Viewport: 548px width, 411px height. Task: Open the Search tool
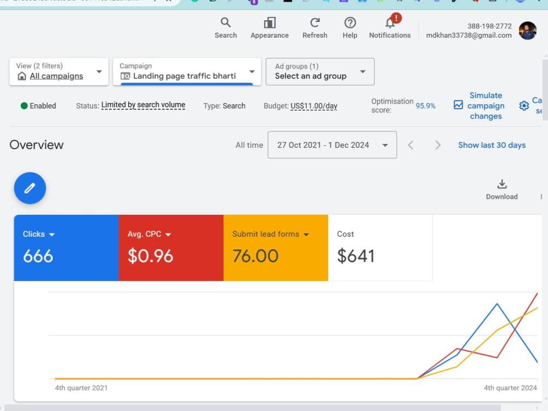coord(225,28)
